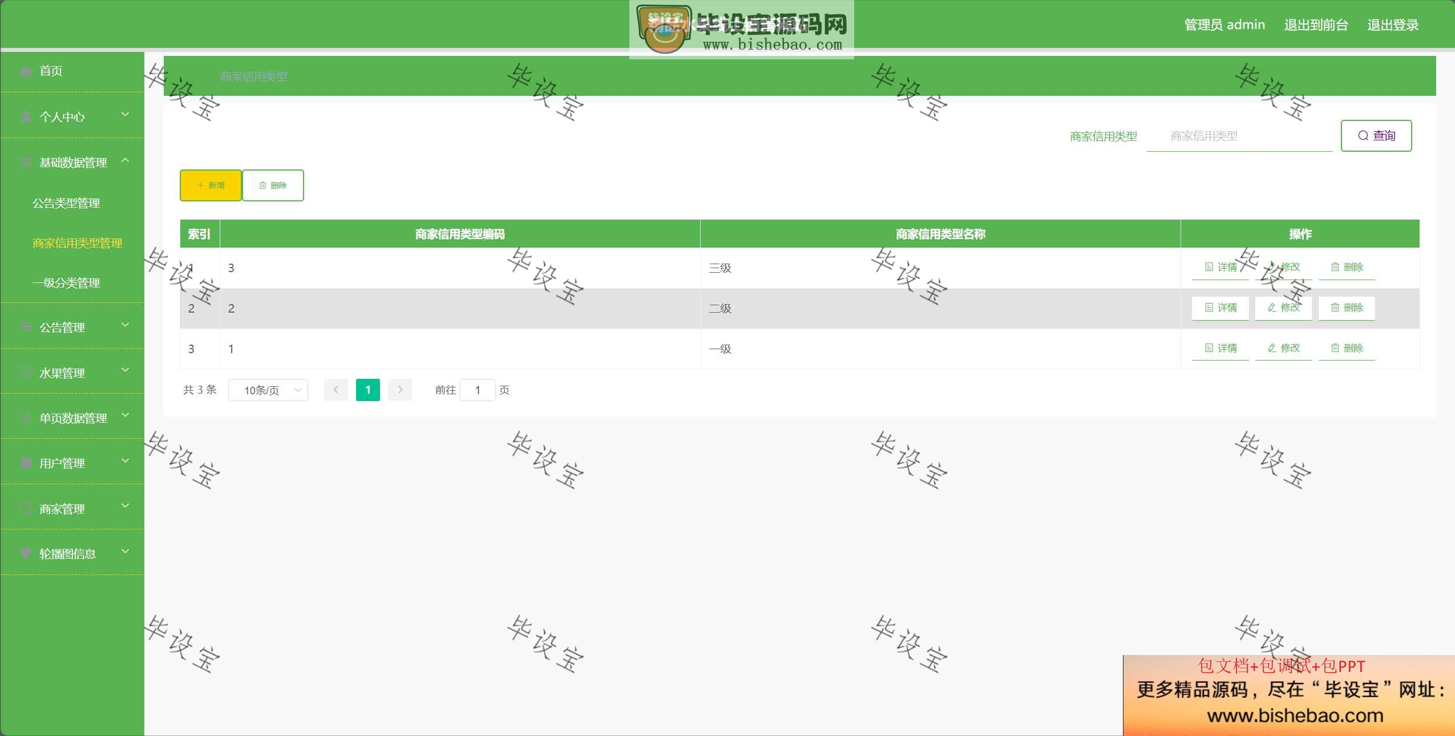Click 退出到前台 link
The height and width of the screenshot is (736, 1455).
(x=1316, y=25)
